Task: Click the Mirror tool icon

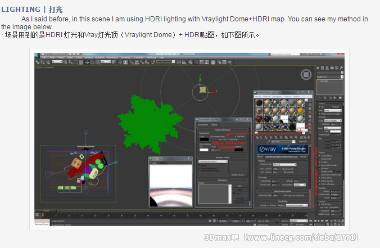Action: [179, 62]
